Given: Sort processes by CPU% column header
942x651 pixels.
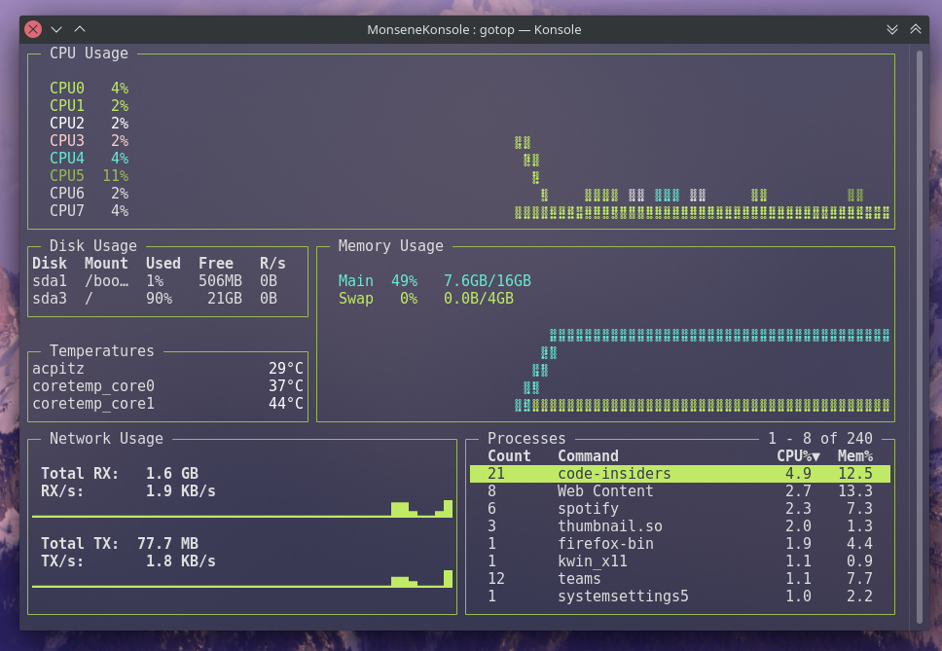Looking at the screenshot, I should coord(798,455).
